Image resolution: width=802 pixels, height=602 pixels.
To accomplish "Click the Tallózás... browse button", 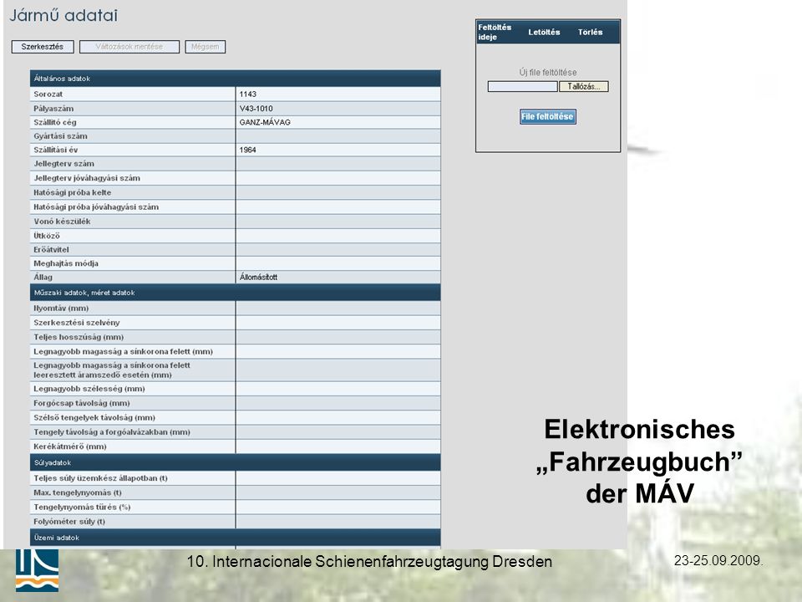I will (584, 86).
